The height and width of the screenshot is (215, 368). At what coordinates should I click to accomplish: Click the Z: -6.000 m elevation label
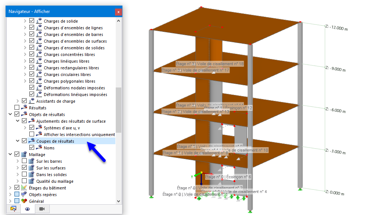[335, 110]
